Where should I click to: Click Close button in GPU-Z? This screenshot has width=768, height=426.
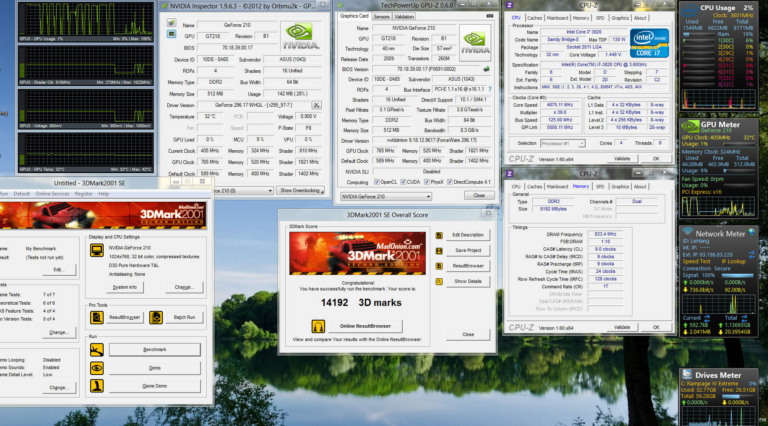pyautogui.click(x=479, y=195)
